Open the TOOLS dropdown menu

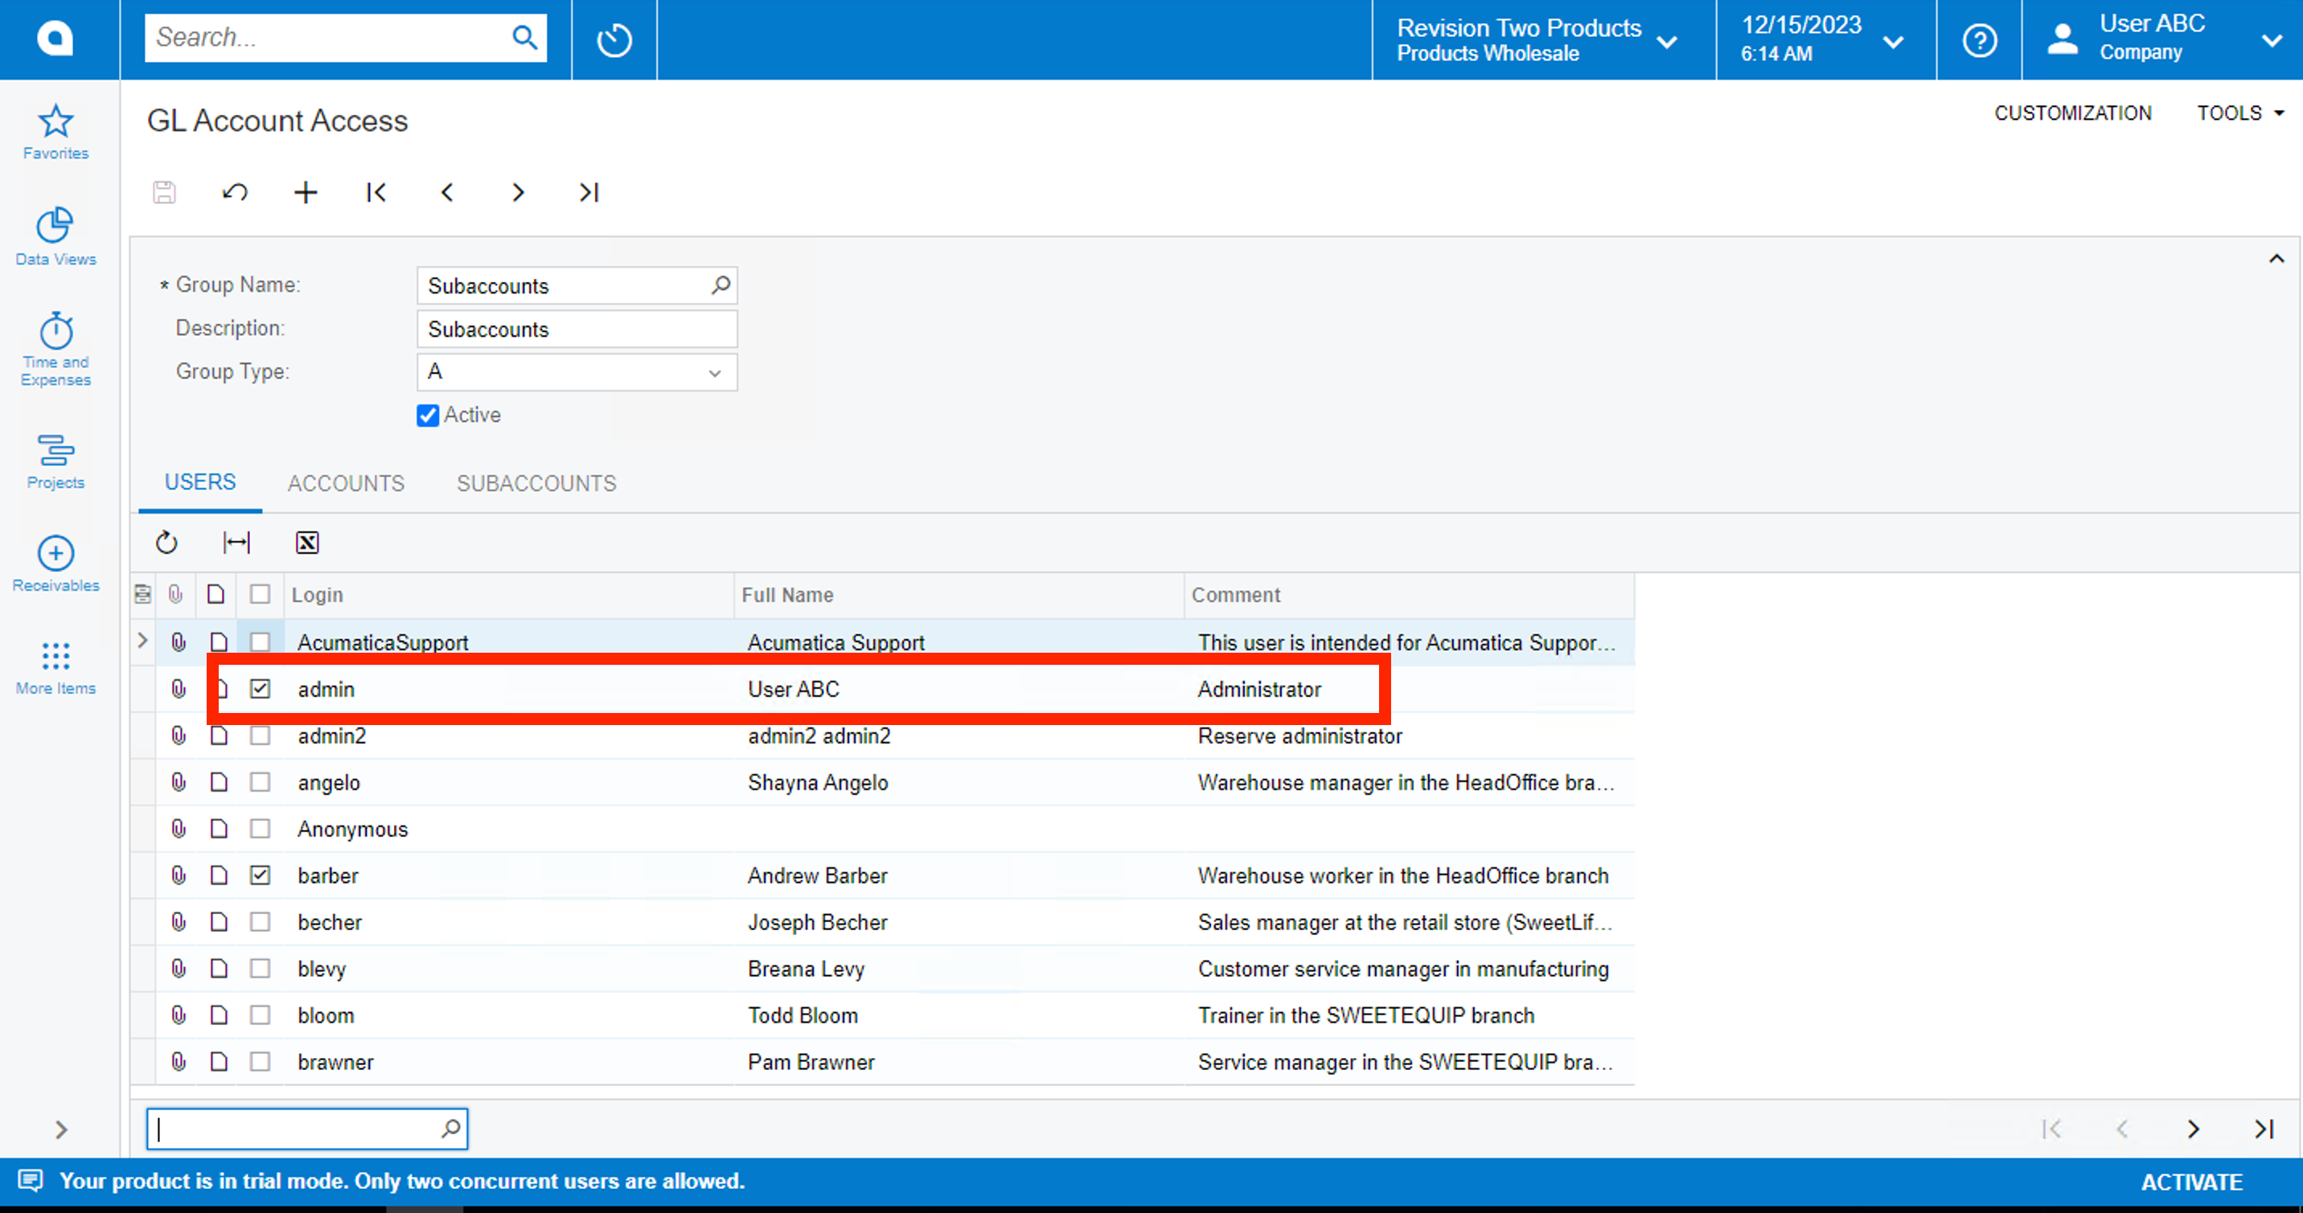[2240, 113]
